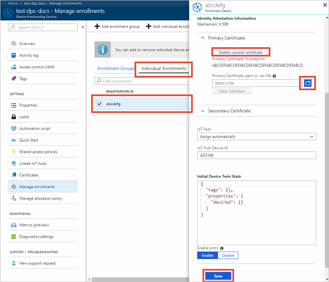Click the Save button
This screenshot has width=329, height=282.
218,276
